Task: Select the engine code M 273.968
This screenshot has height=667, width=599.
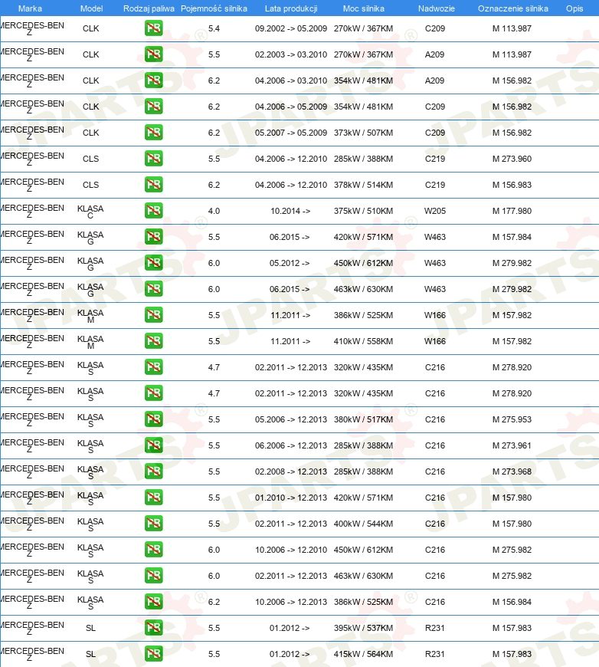Action: (x=512, y=472)
